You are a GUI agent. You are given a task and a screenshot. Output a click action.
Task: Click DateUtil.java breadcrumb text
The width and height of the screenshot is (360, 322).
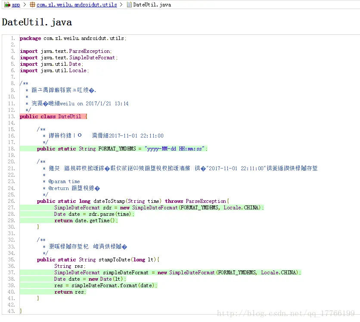(x=152, y=5)
